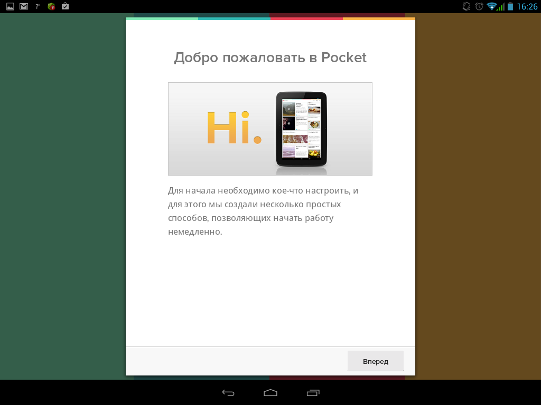Tap the screen rotation status icon

(466, 6)
